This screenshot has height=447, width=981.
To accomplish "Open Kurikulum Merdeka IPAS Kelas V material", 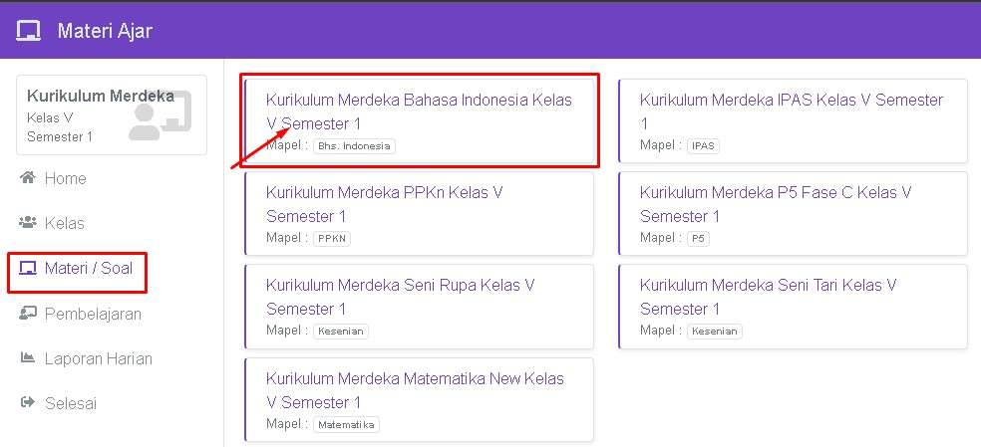I will point(791,111).
